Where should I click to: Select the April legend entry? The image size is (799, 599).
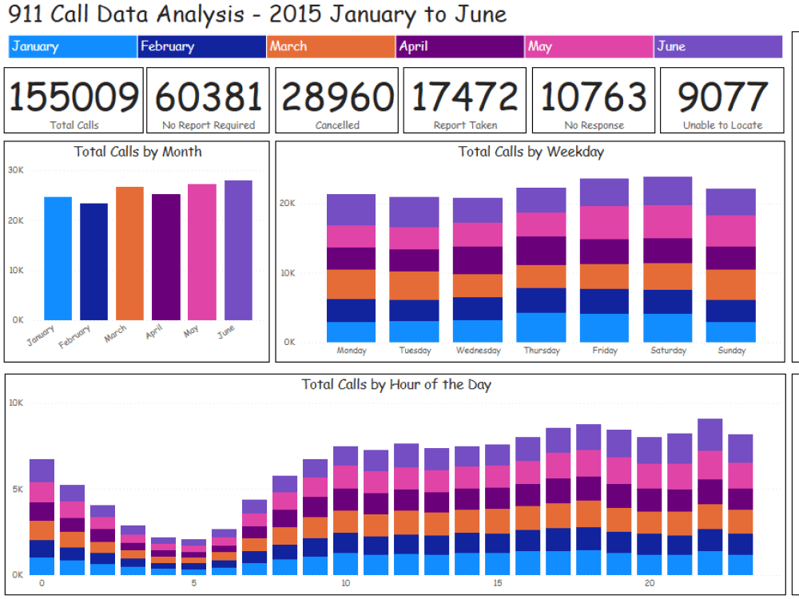click(459, 46)
